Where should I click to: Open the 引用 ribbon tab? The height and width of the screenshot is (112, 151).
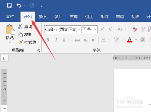[x=89, y=17]
